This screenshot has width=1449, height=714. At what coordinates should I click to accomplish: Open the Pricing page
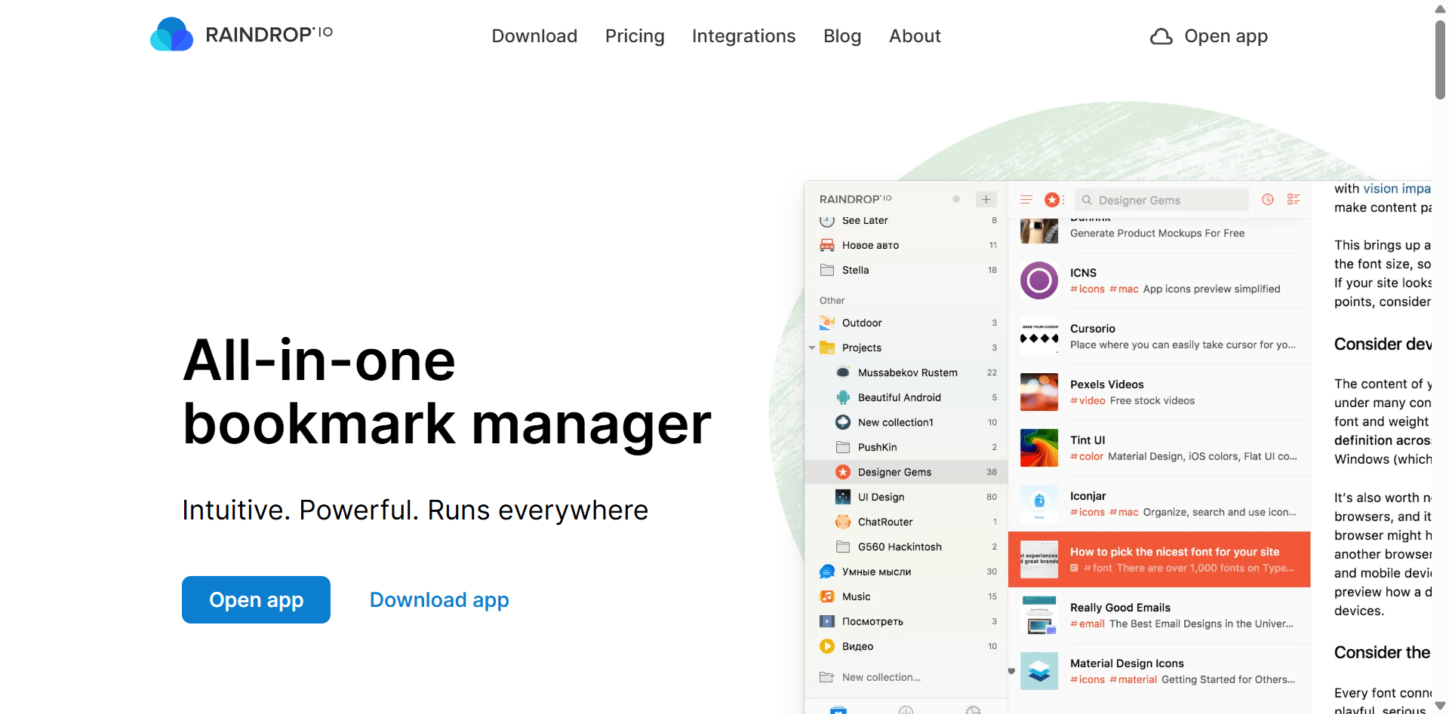coord(635,36)
